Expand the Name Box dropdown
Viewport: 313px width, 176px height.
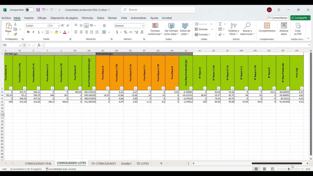pos(20,45)
